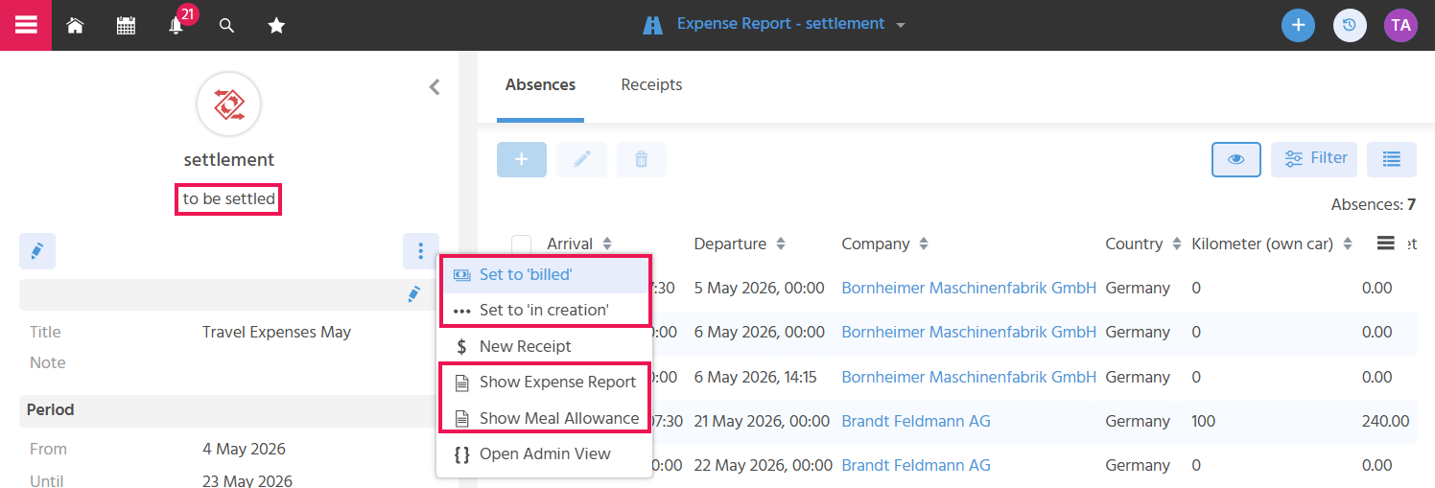Open the TA user avatar menu
The image size is (1435, 488).
point(1400,25)
